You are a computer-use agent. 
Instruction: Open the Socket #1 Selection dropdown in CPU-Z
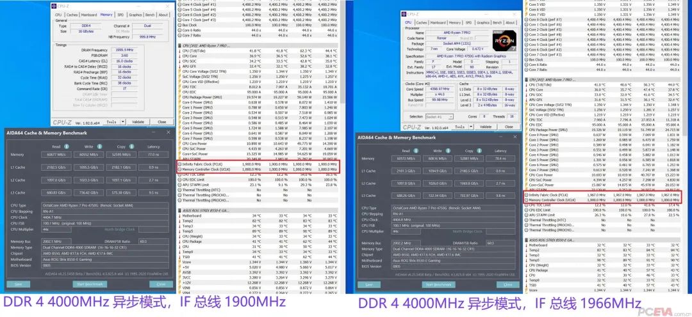click(x=440, y=117)
